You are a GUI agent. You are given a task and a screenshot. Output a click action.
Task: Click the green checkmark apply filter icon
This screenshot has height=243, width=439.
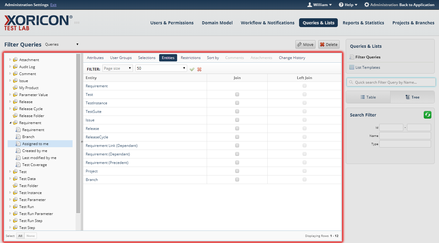click(x=192, y=69)
